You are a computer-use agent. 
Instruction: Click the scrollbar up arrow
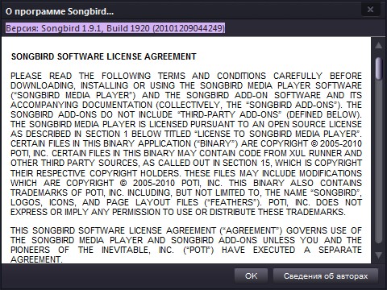[x=378, y=45]
